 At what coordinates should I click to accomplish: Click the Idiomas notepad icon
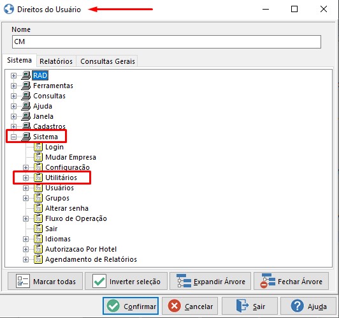[x=38, y=239]
